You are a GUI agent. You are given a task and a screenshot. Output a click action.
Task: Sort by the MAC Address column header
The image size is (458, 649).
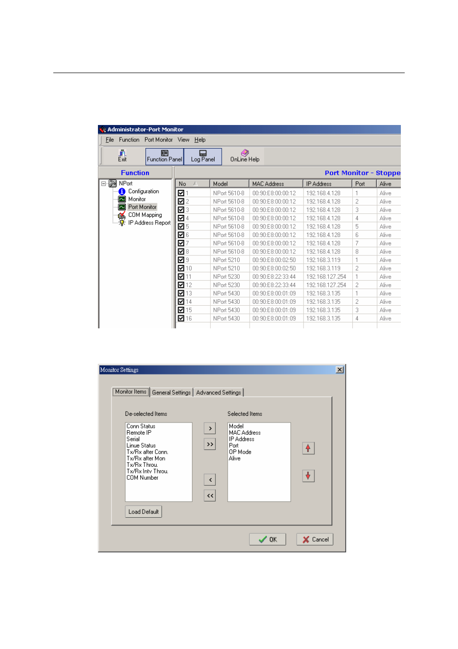pyautogui.click(x=276, y=184)
